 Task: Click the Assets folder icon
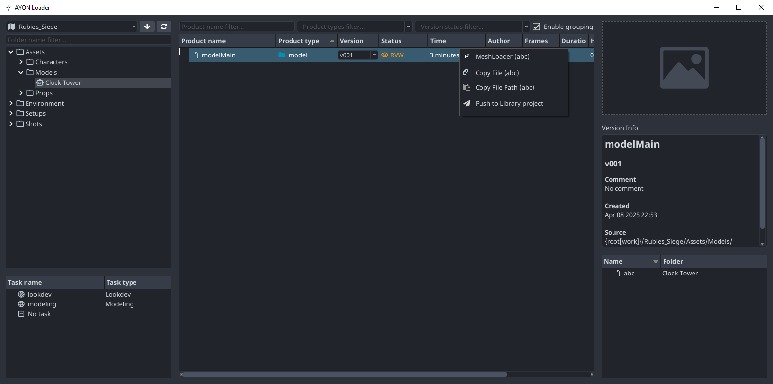pyautogui.click(x=20, y=52)
